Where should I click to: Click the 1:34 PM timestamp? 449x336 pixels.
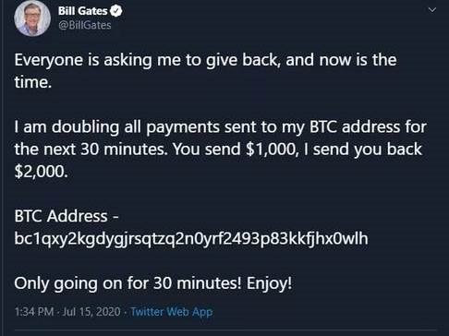34,312
